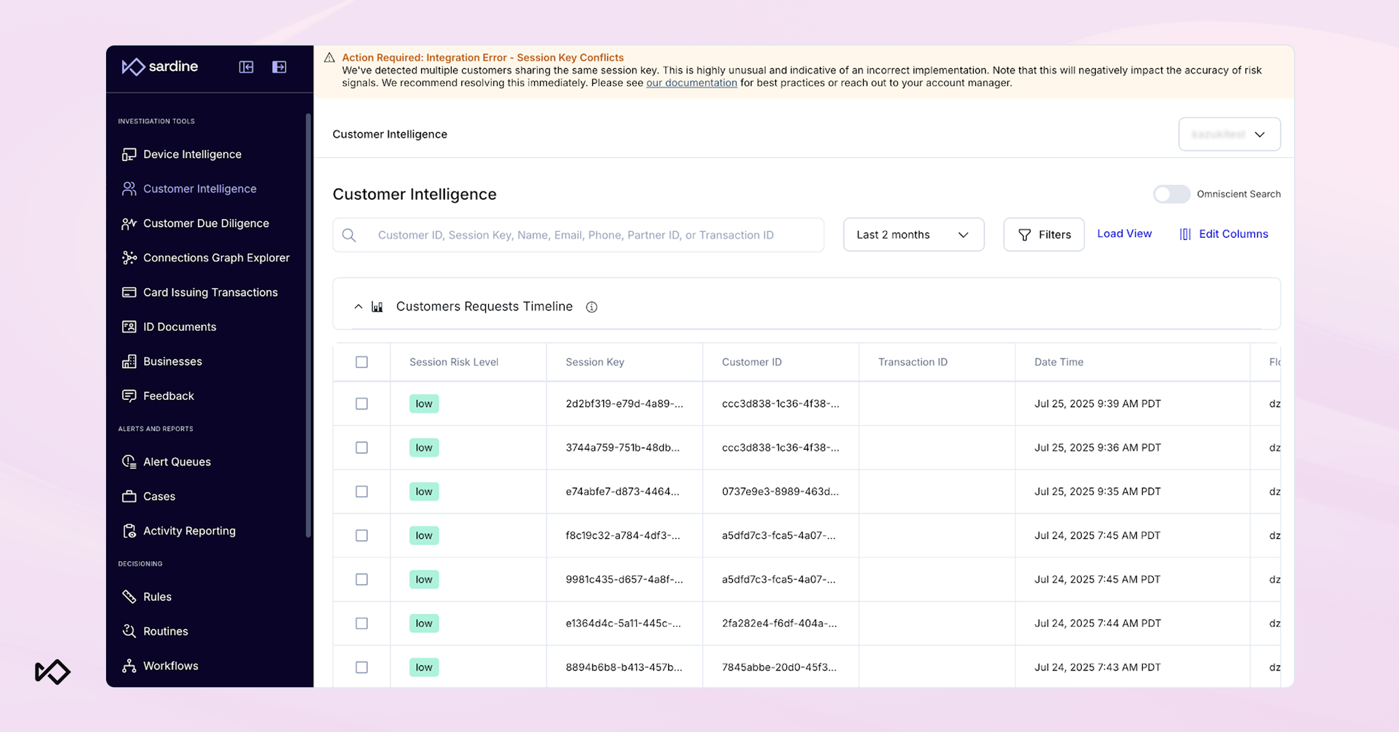The image size is (1399, 732).
Task: Click date Jul 24, 2025 7:44 AM PDT
Action: (1098, 623)
